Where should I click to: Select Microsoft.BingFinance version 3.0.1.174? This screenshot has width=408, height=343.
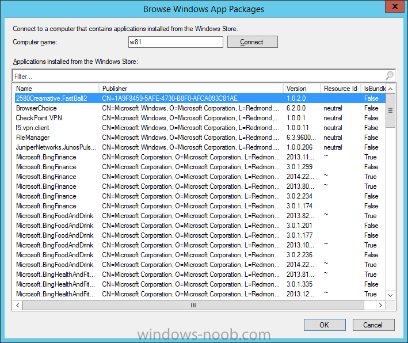pos(200,206)
